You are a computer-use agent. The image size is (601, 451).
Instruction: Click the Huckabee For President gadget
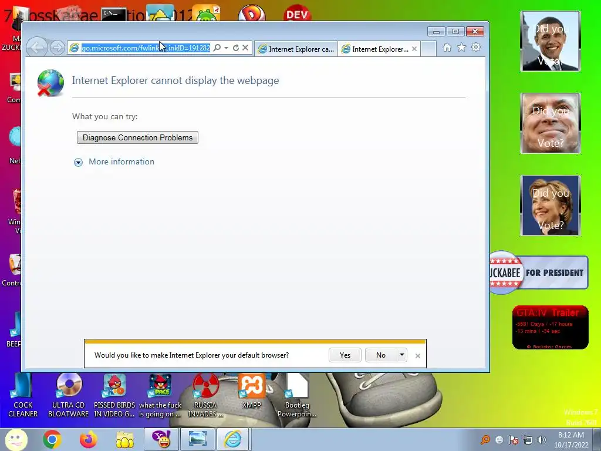tap(539, 272)
